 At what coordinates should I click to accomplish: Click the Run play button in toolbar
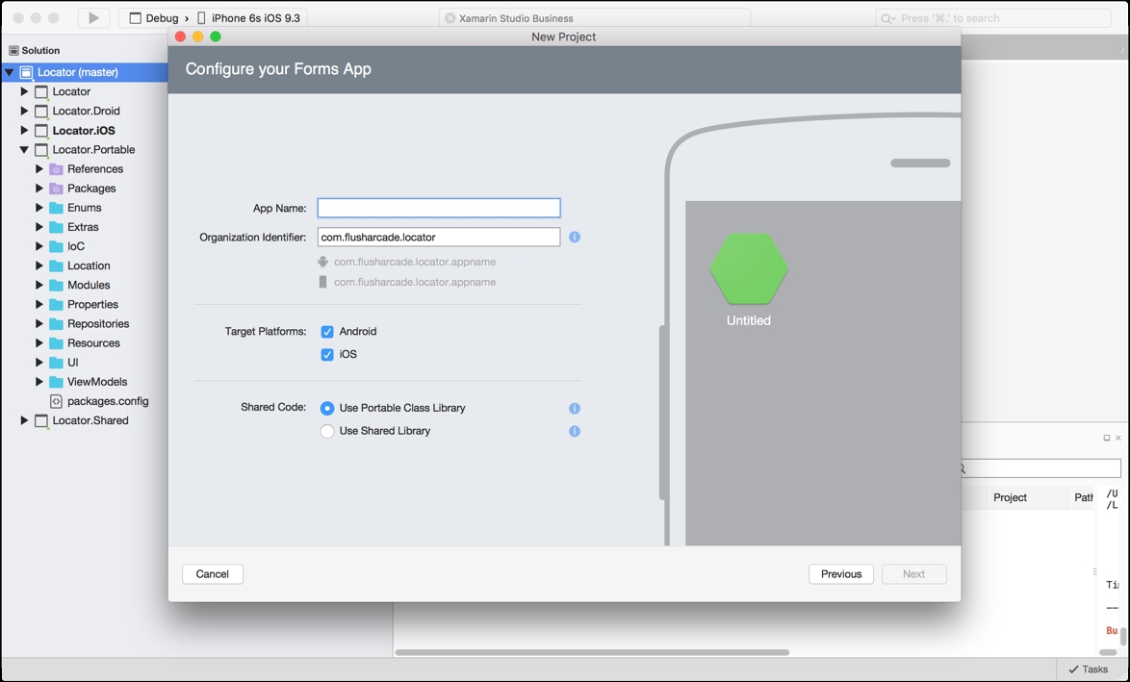click(93, 18)
